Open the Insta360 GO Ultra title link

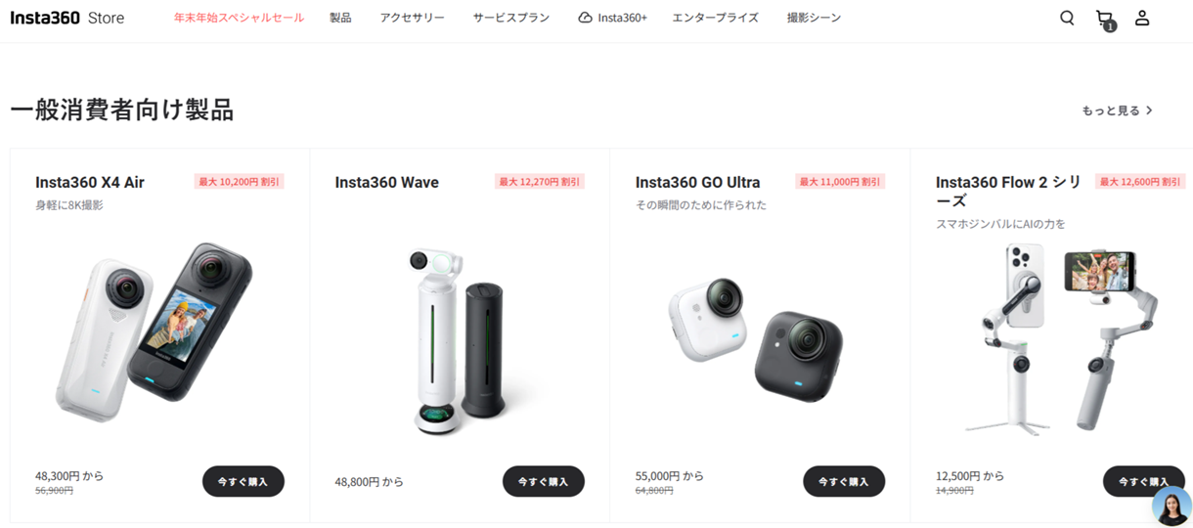pyautogui.click(x=697, y=182)
